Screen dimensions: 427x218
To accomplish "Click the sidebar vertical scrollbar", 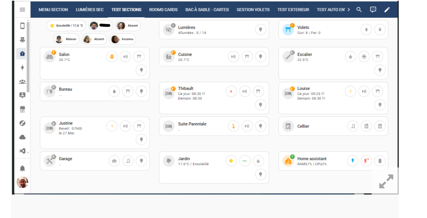I will coord(28,57).
